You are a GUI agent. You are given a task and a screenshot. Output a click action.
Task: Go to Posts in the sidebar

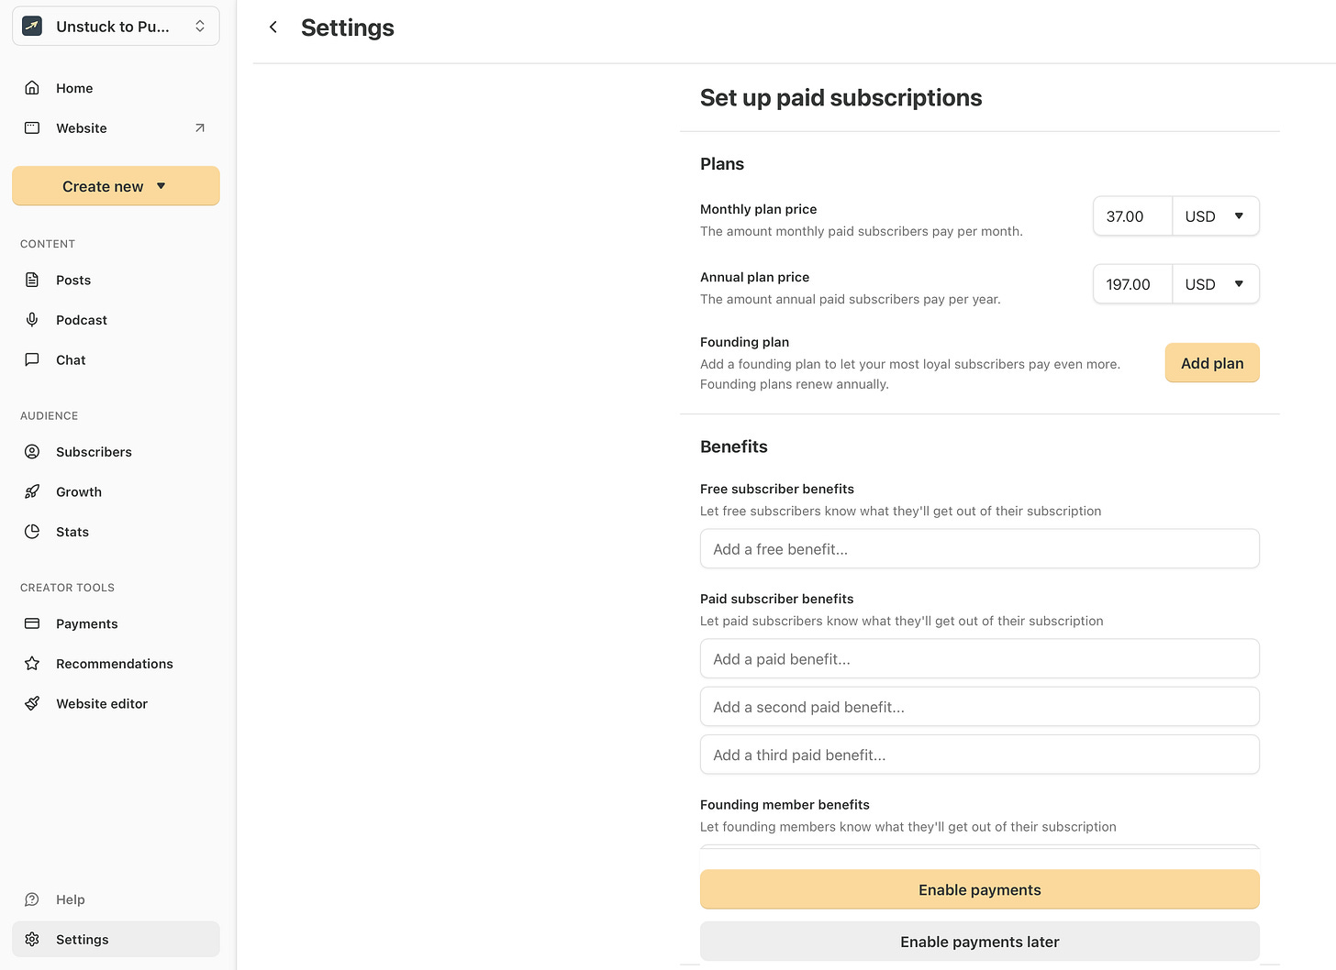(x=73, y=281)
